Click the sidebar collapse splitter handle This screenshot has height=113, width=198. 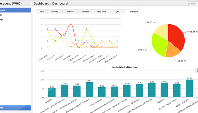pyautogui.click(x=32, y=66)
